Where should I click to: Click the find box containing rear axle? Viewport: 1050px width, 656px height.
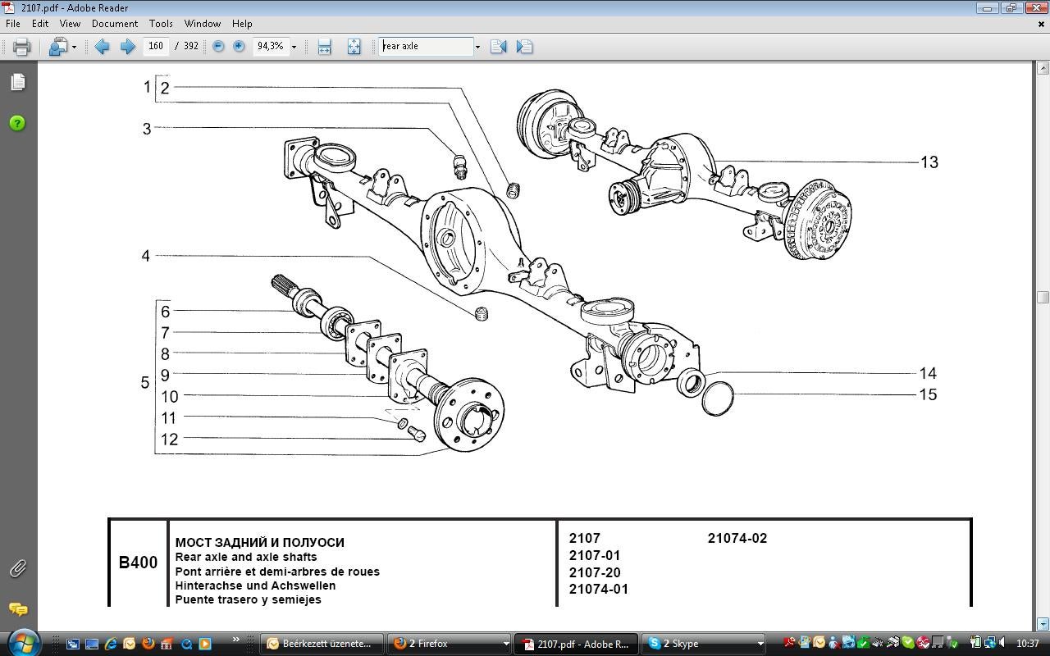pyautogui.click(x=427, y=47)
